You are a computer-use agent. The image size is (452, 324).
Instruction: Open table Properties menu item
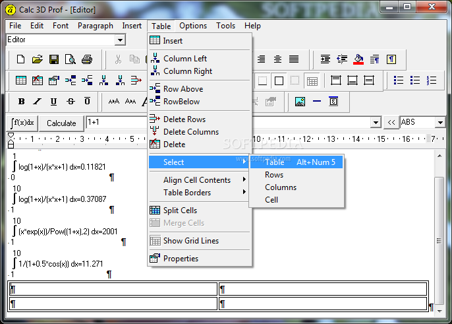(x=199, y=259)
